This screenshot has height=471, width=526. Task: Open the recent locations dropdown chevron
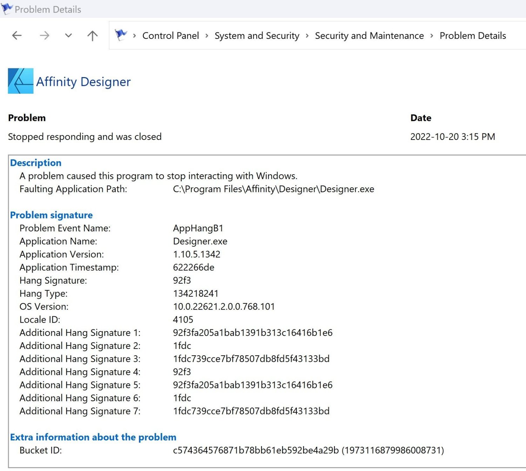(68, 35)
